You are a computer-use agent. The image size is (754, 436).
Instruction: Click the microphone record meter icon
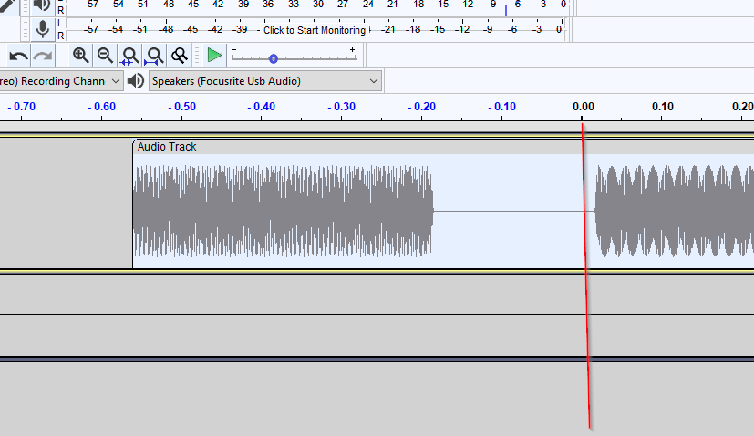tap(43, 29)
